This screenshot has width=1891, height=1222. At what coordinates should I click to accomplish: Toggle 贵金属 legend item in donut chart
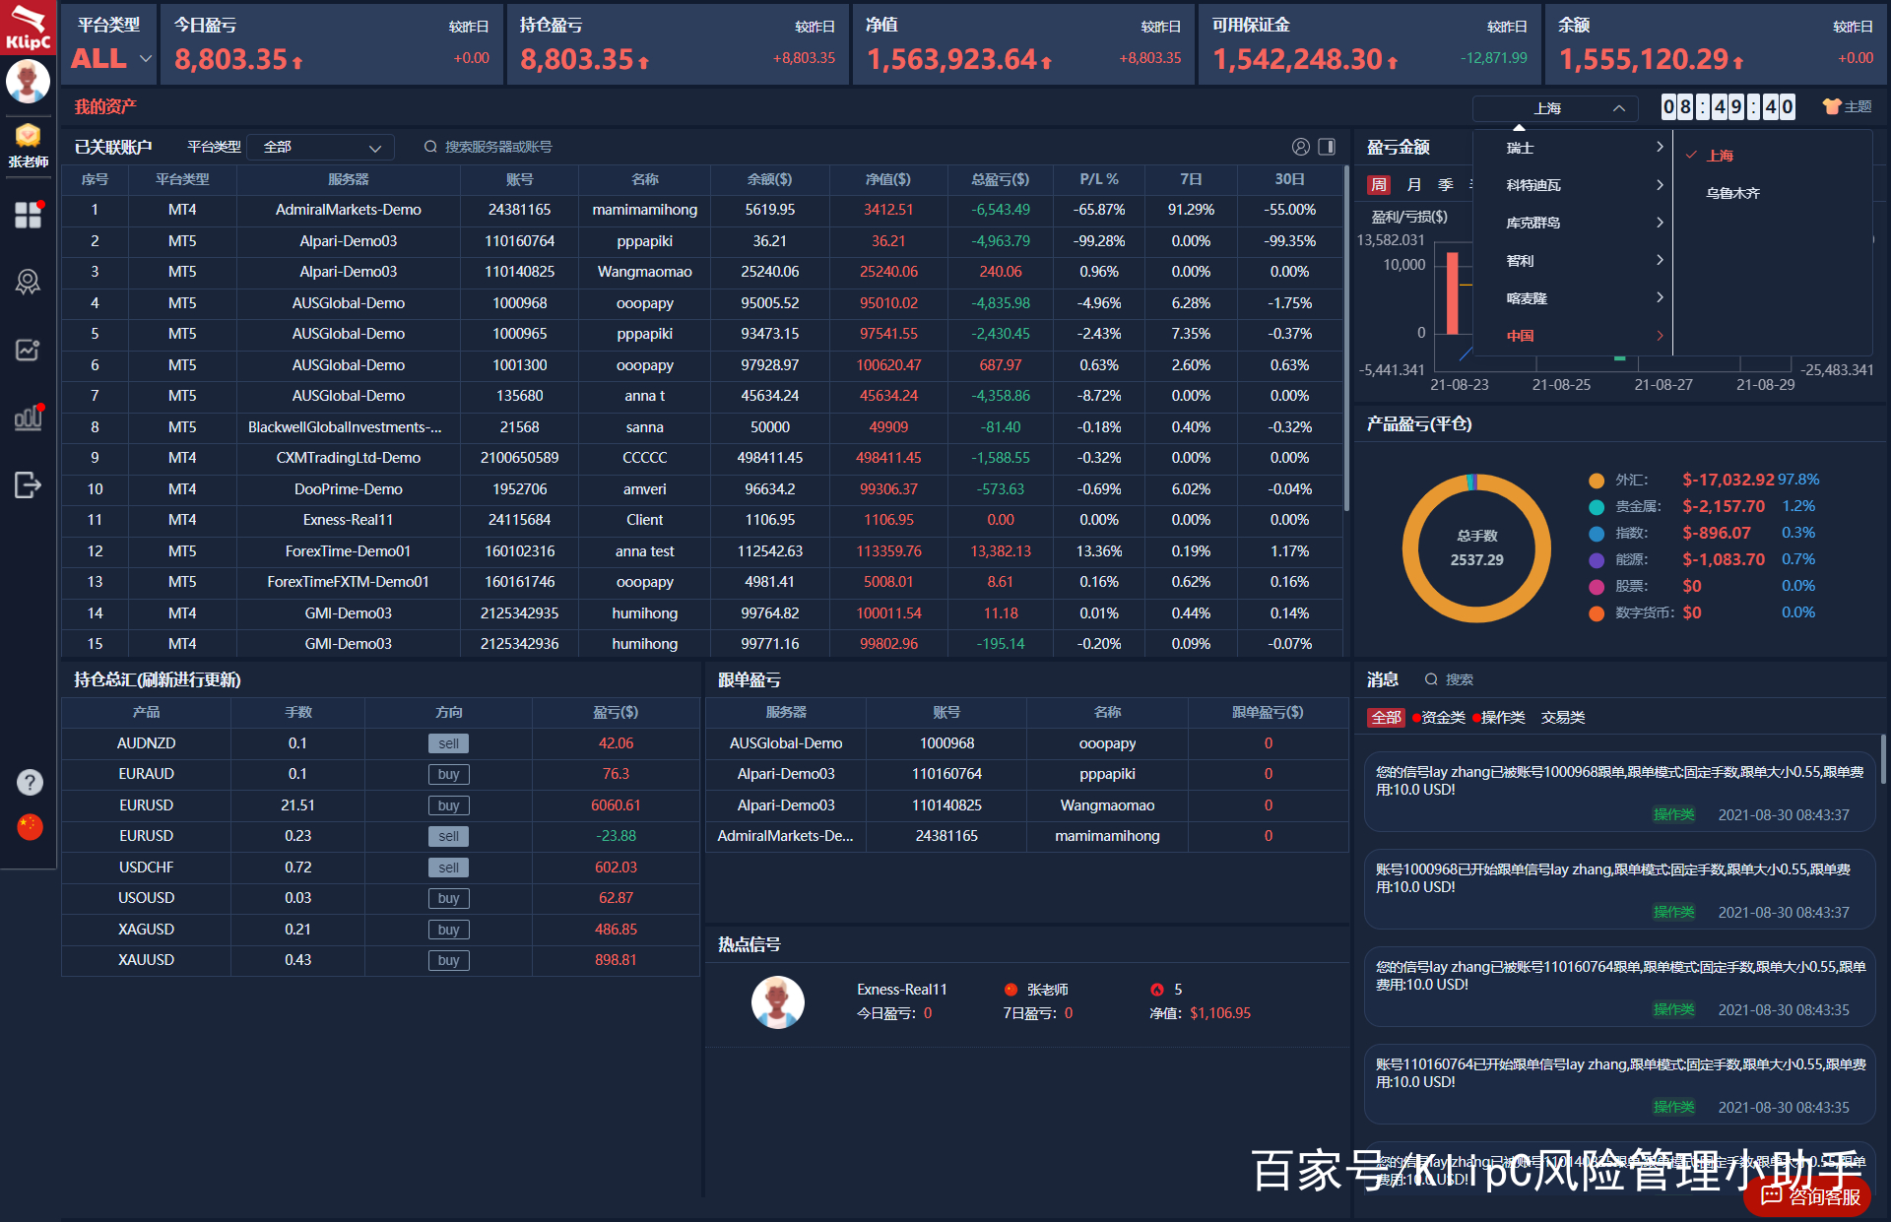(1625, 507)
